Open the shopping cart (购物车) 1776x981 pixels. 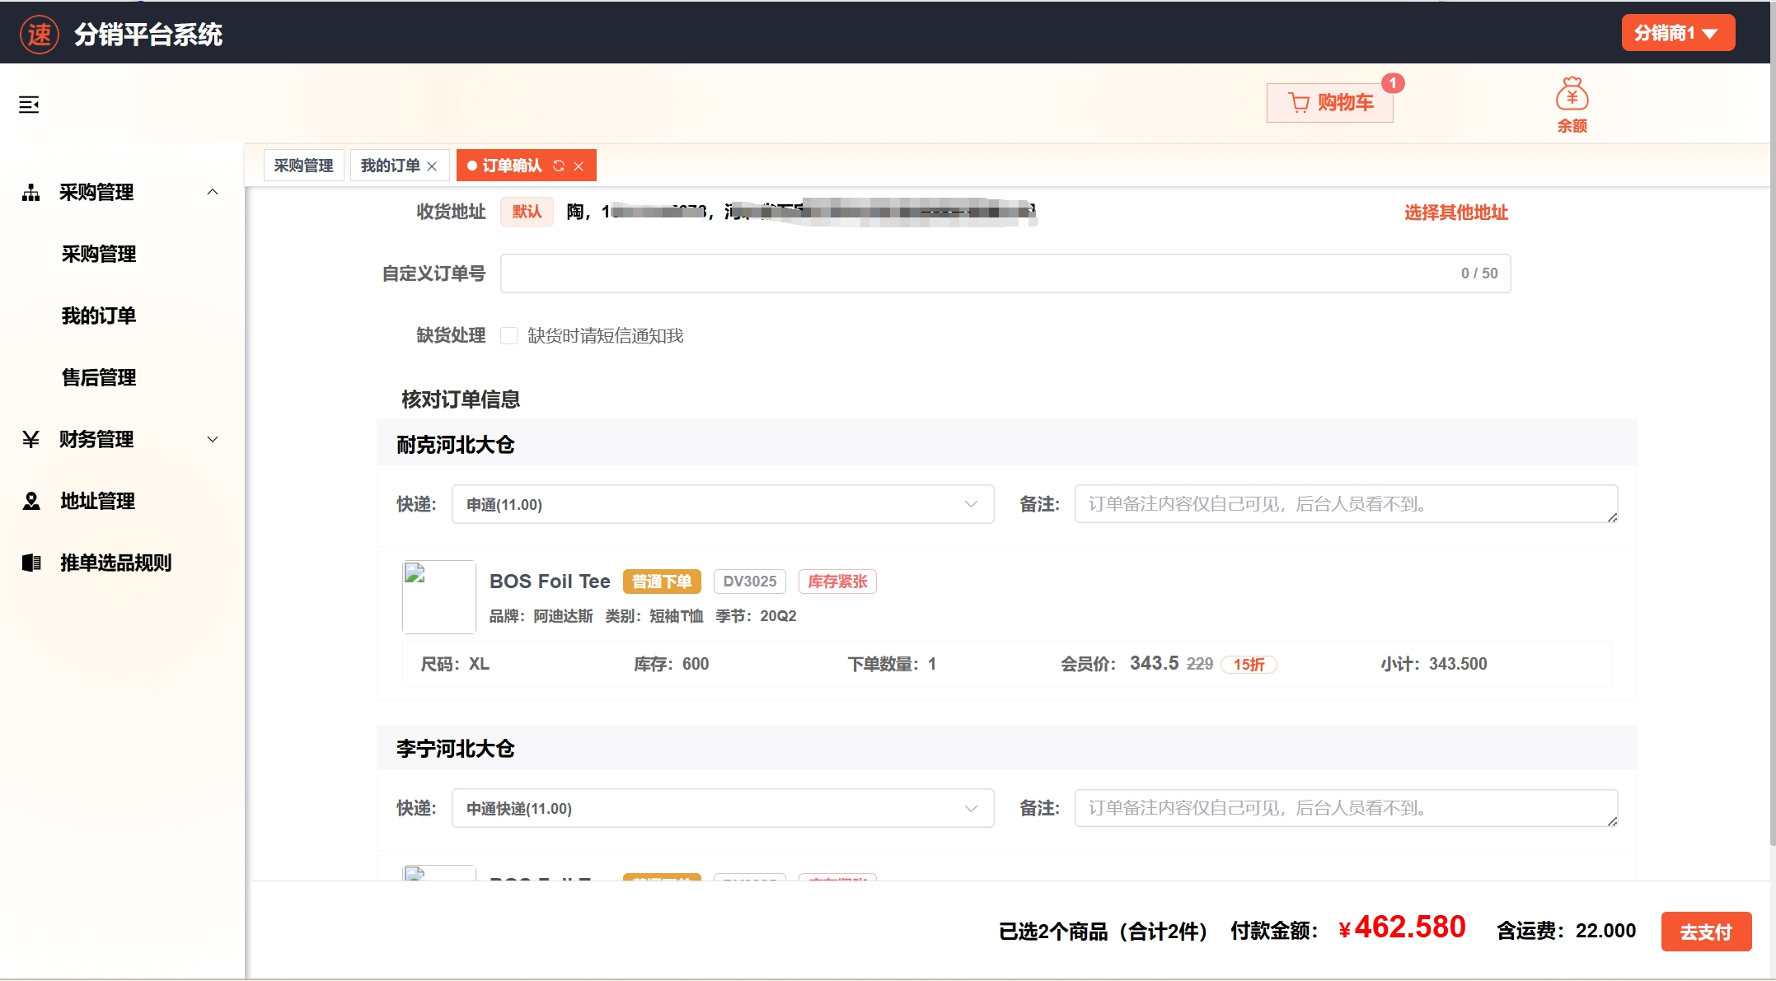(x=1329, y=103)
